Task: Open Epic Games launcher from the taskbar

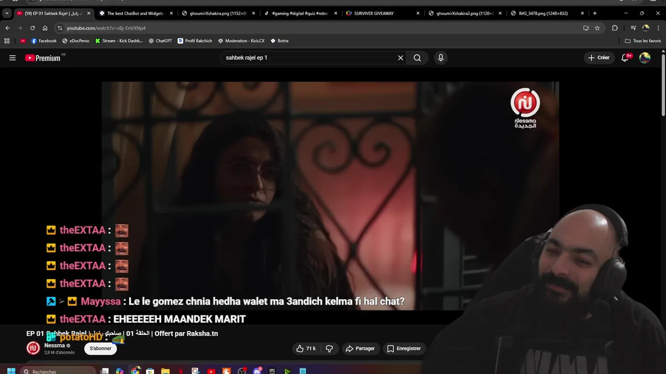Action: [272, 371]
